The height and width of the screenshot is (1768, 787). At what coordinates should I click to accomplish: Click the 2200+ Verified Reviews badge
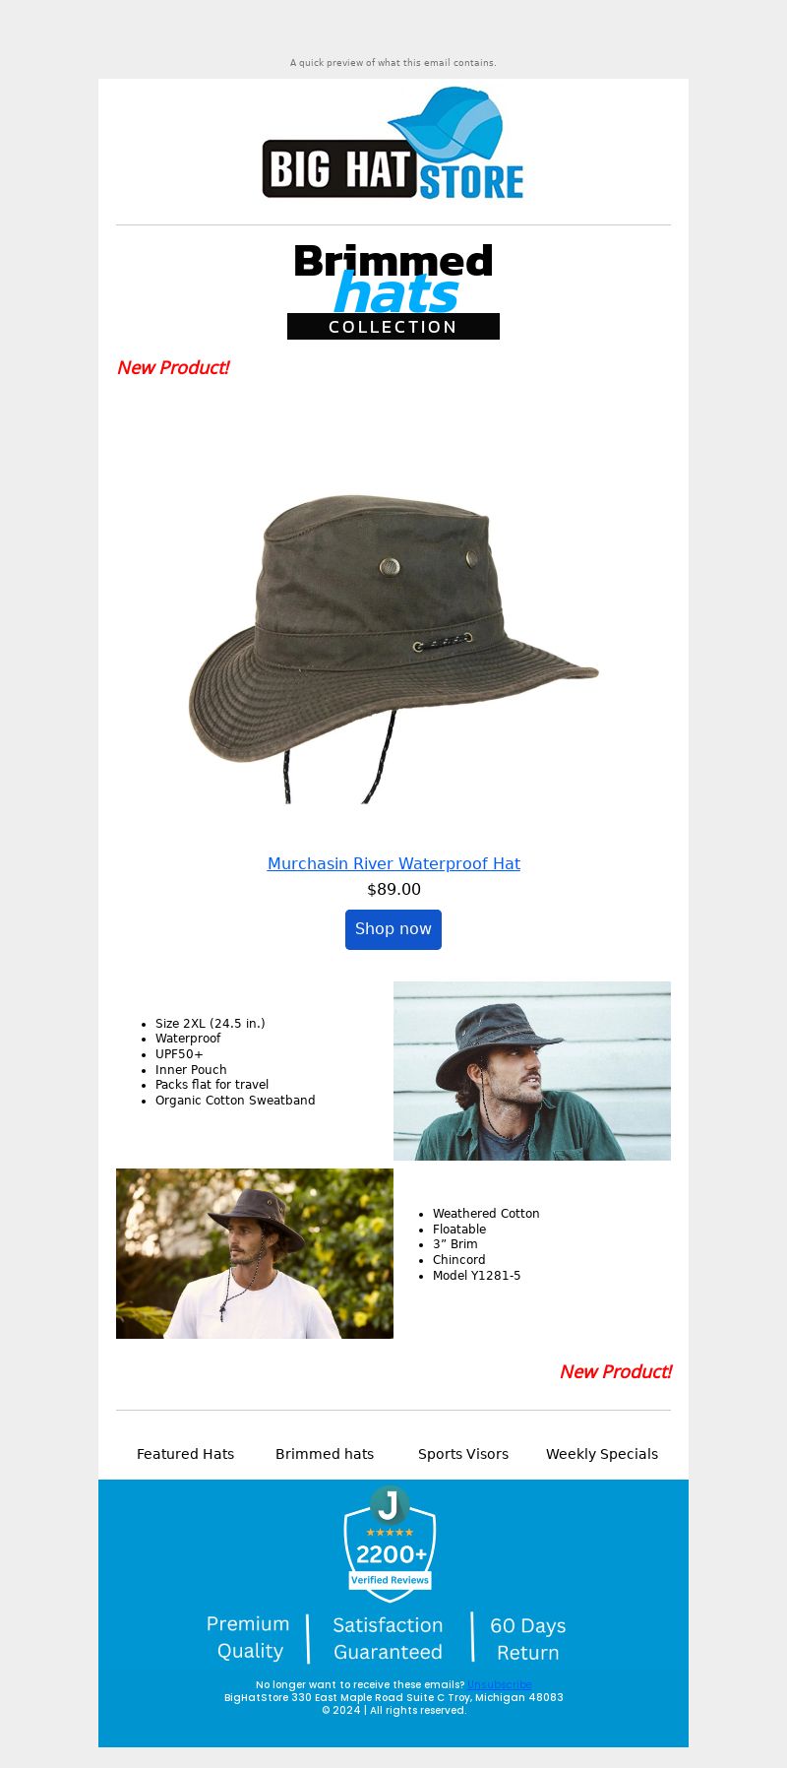tap(390, 1544)
